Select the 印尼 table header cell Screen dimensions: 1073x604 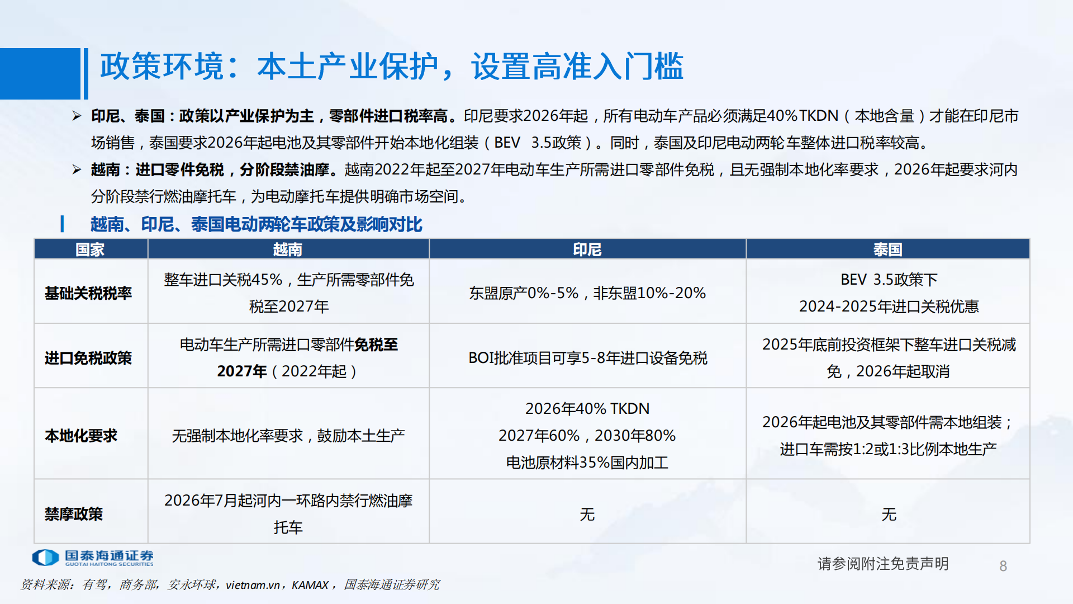(x=587, y=249)
